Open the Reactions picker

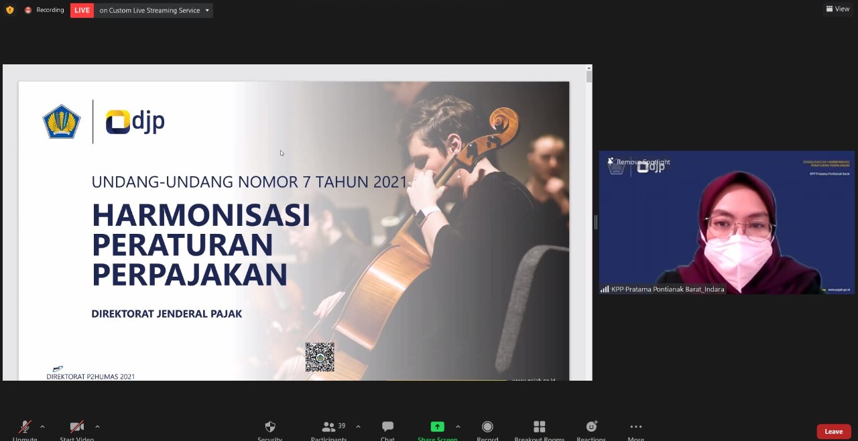coord(591,430)
